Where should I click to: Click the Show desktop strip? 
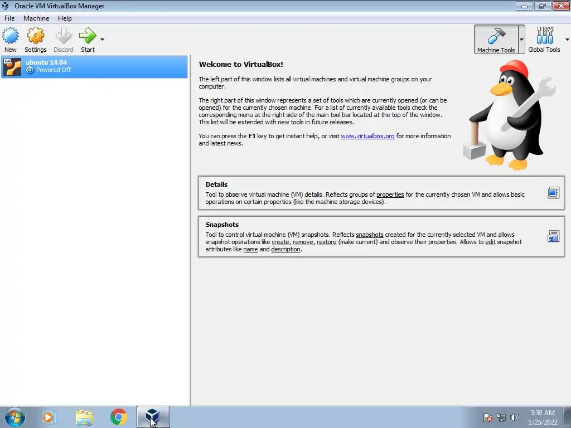click(567, 417)
